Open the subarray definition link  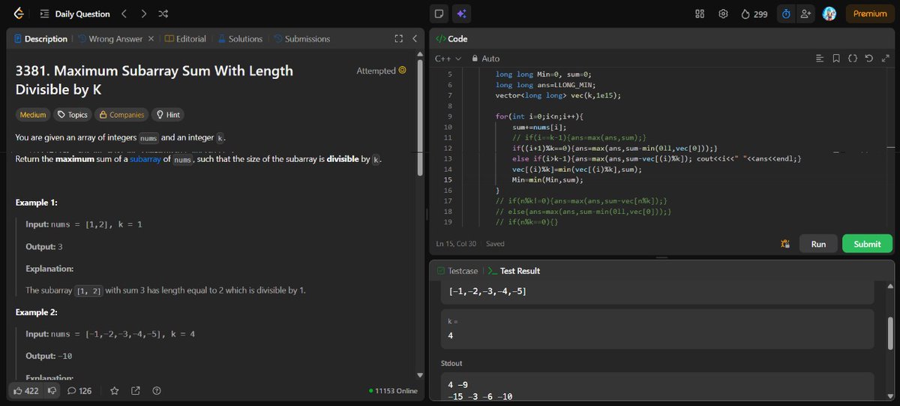coord(147,160)
